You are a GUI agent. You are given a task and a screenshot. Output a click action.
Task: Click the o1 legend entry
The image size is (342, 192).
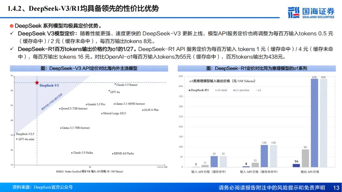pos(258,90)
